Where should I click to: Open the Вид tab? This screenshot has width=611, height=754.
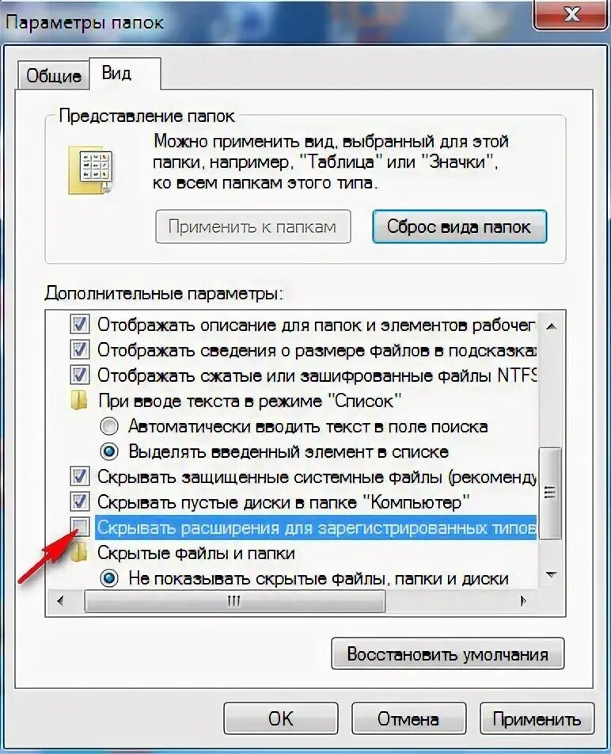coord(116,73)
